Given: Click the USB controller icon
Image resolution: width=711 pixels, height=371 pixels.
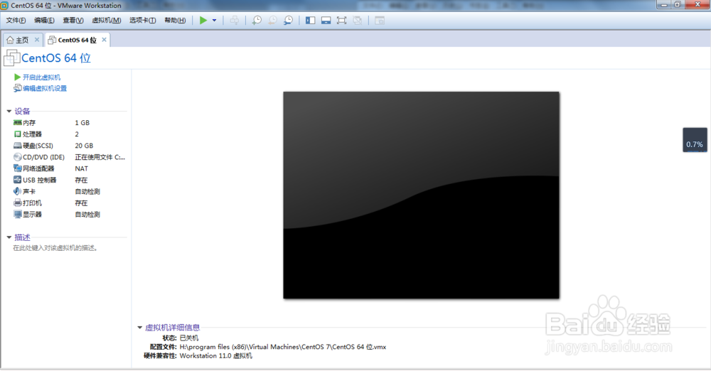Looking at the screenshot, I should (x=17, y=180).
